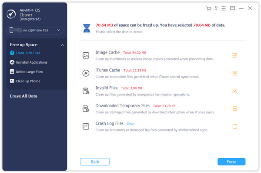Click the phone icon in device selector
Screen dimensions: 261x173
coord(11,30)
